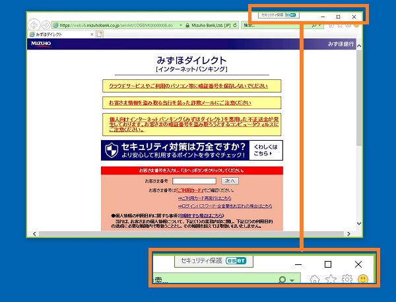Open the ご利用カード link
The height and width of the screenshot is (302, 396).
pyautogui.click(x=189, y=190)
